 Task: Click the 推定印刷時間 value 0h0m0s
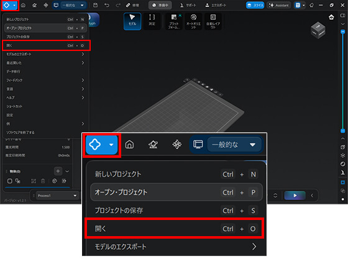click(x=64, y=155)
